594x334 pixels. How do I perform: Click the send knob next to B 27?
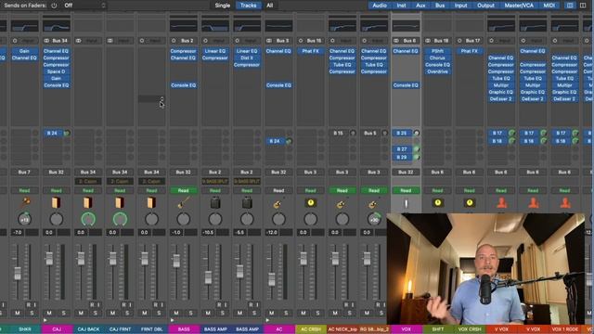pos(417,149)
